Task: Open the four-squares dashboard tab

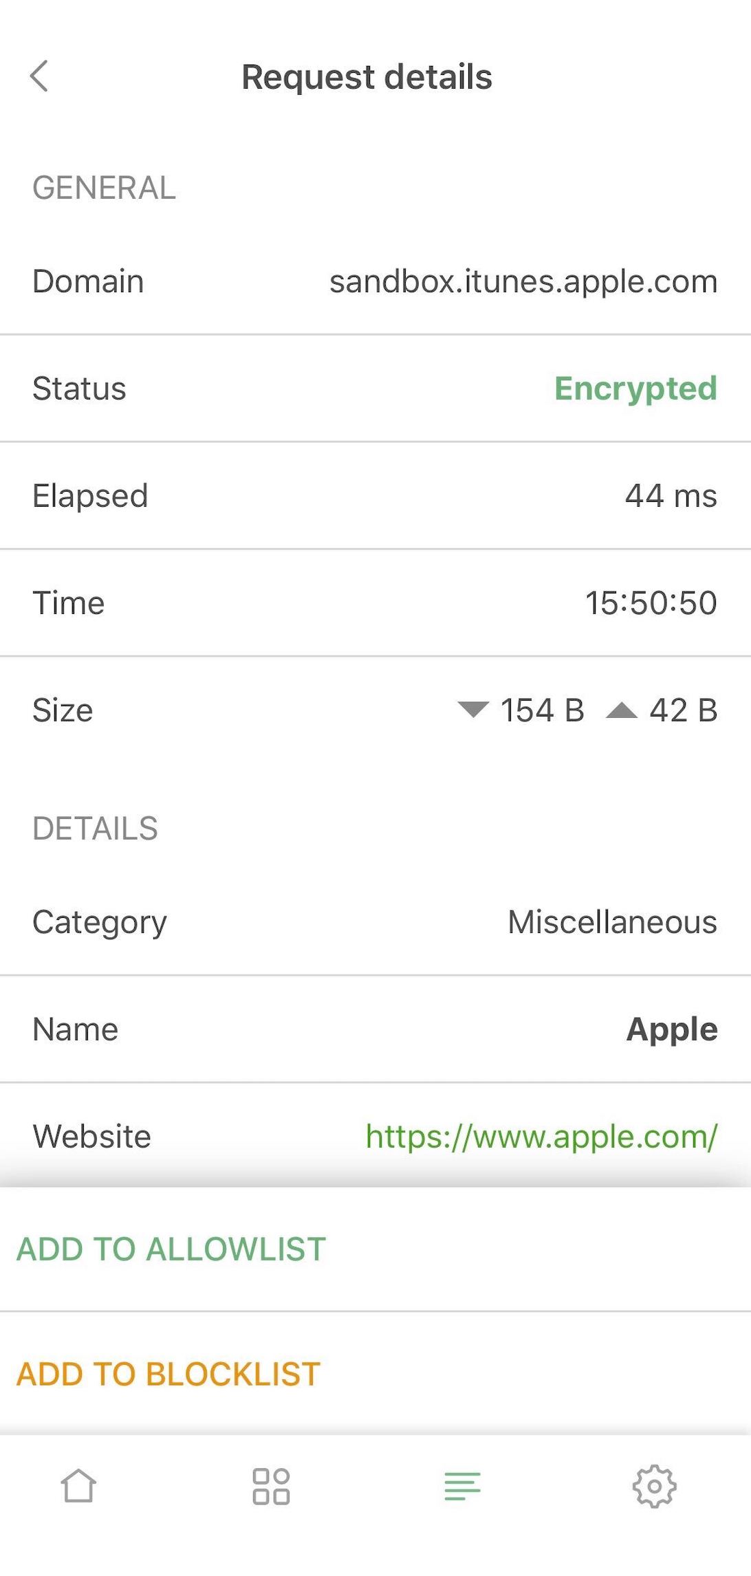Action: (x=271, y=1486)
